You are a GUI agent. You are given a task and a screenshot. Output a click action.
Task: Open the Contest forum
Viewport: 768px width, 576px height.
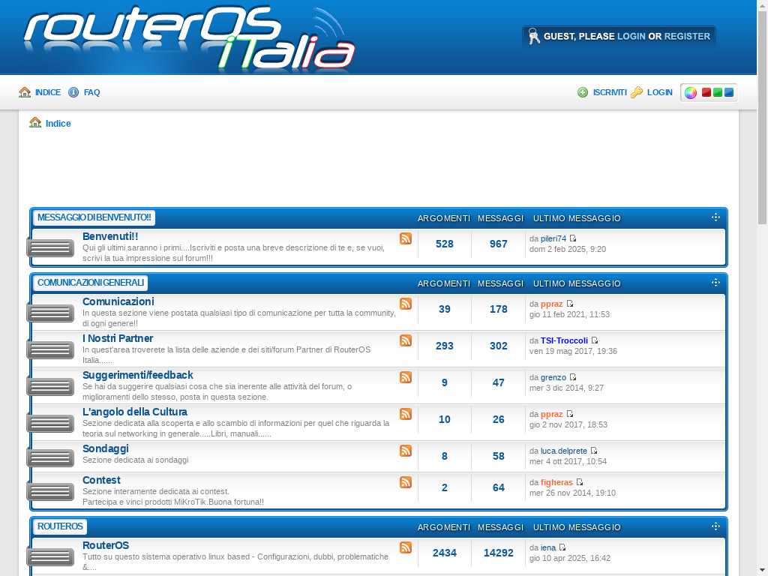click(101, 480)
